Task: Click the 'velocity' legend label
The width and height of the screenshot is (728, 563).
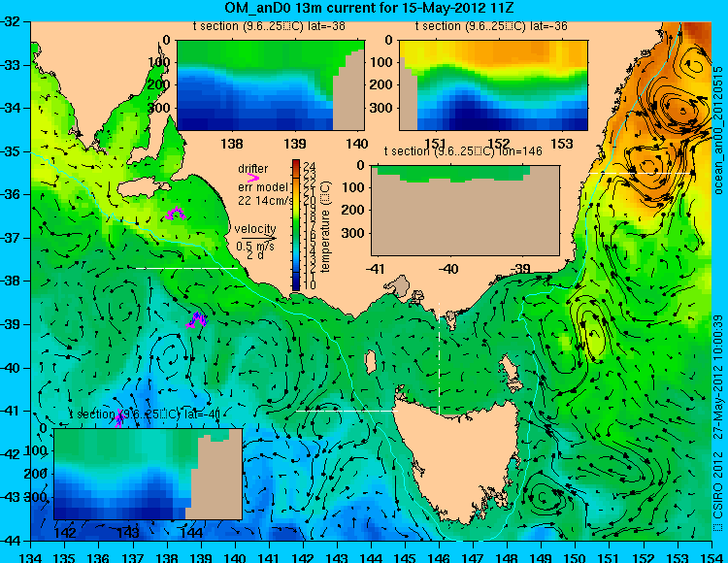Action: 255,229
